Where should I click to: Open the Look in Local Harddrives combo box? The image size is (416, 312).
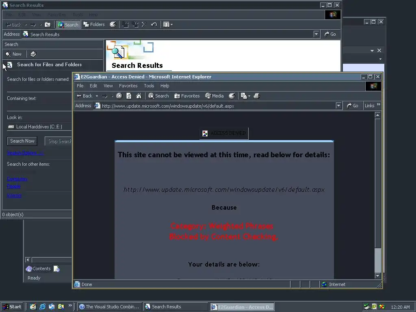[39, 127]
